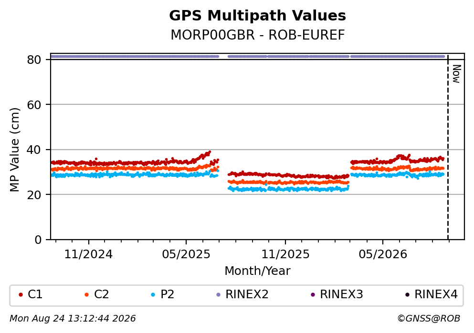Click the ©GNSS@ROB copyright text
474x333 pixels.
click(x=429, y=319)
